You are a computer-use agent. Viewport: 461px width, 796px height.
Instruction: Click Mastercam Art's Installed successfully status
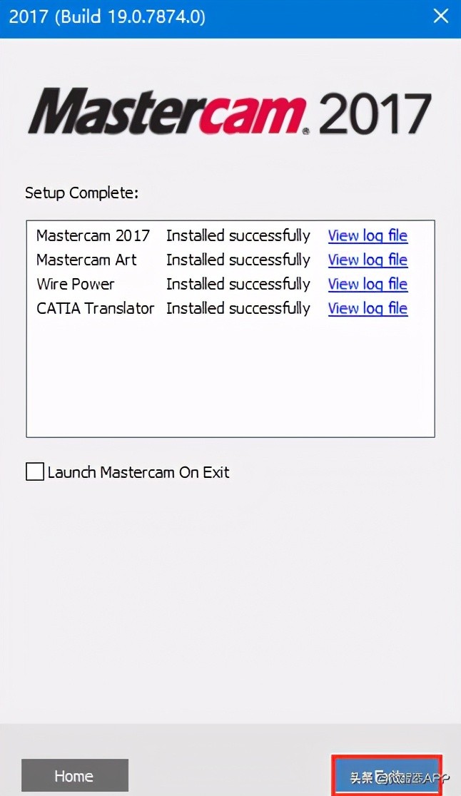238,260
